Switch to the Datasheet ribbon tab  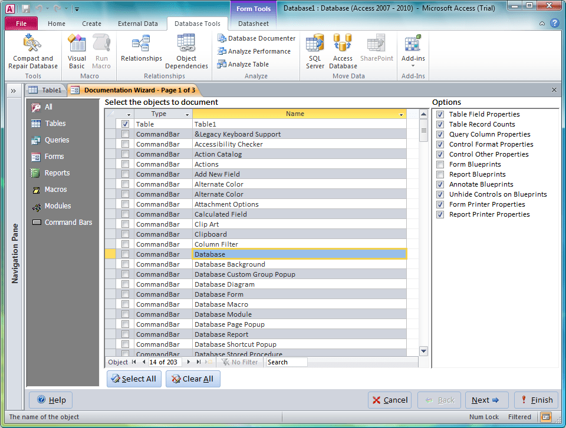[254, 24]
